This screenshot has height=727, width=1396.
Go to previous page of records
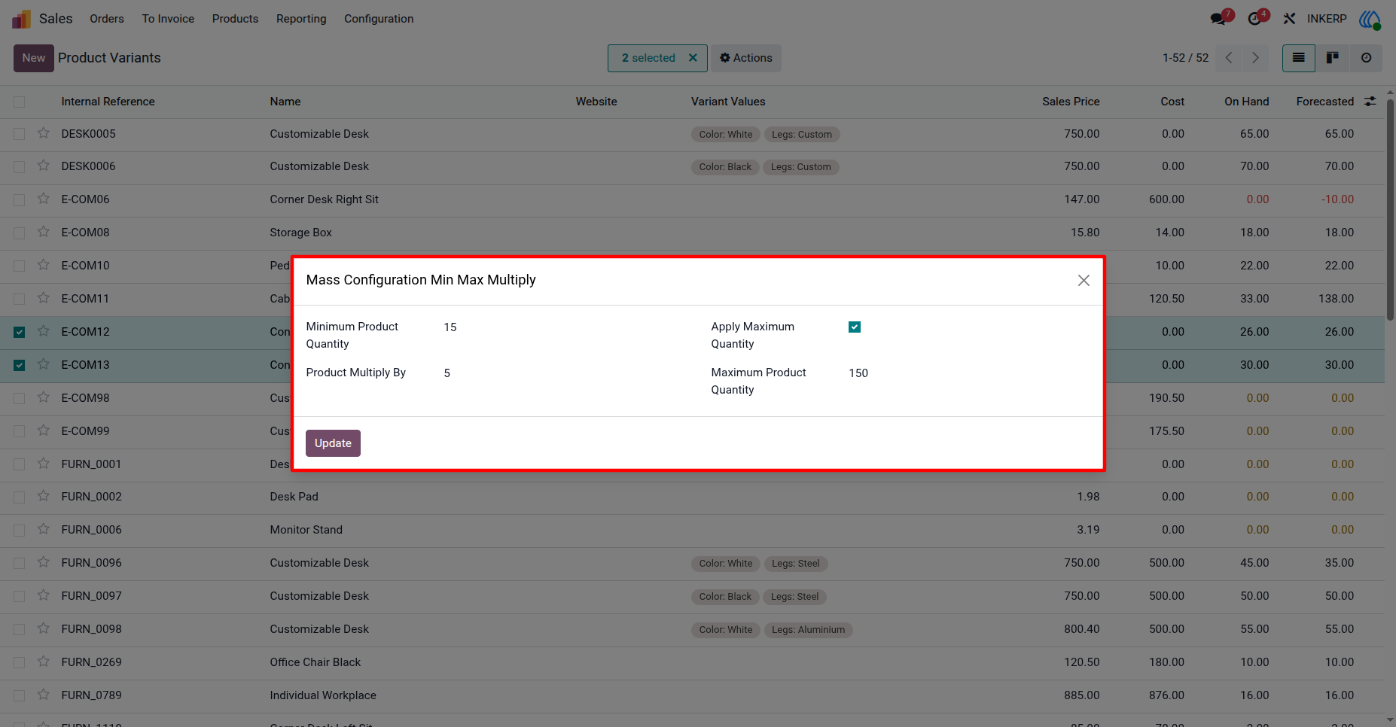point(1229,58)
